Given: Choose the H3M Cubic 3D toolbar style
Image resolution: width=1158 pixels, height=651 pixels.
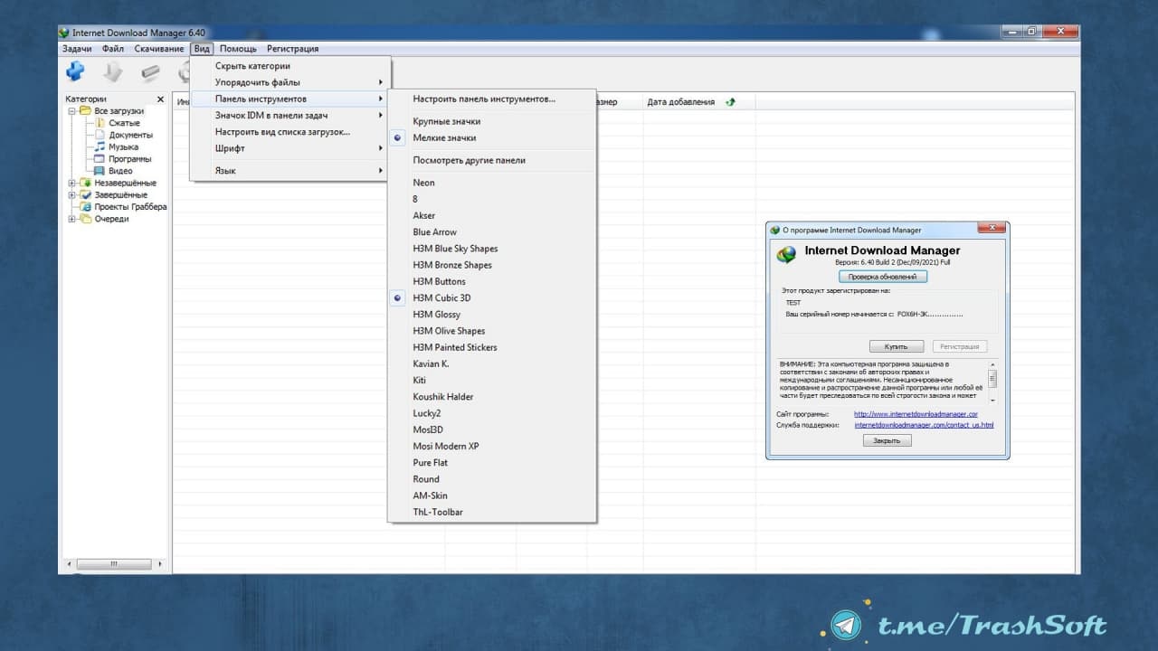Looking at the screenshot, I should (x=441, y=298).
